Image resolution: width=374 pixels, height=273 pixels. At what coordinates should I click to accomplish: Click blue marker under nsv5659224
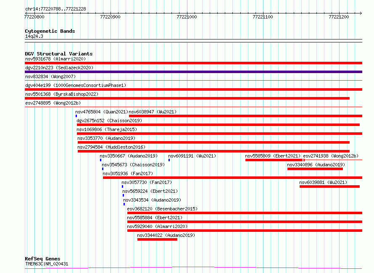pos(123,195)
